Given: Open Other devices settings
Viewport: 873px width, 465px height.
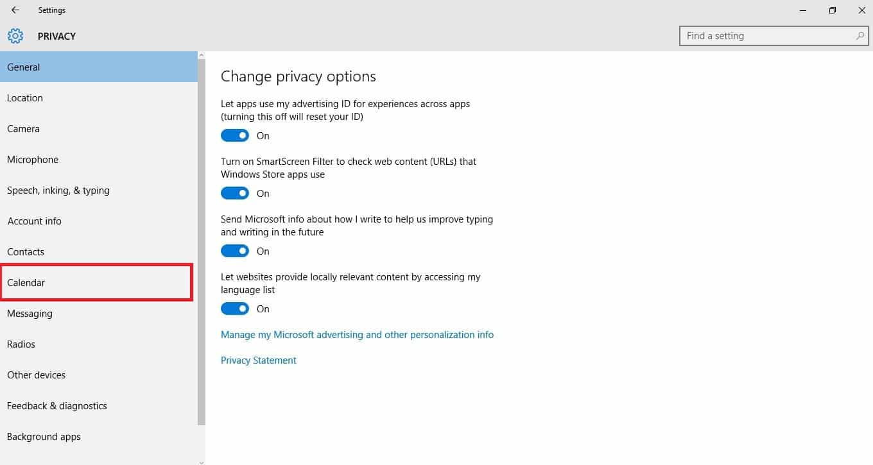Looking at the screenshot, I should [36, 375].
